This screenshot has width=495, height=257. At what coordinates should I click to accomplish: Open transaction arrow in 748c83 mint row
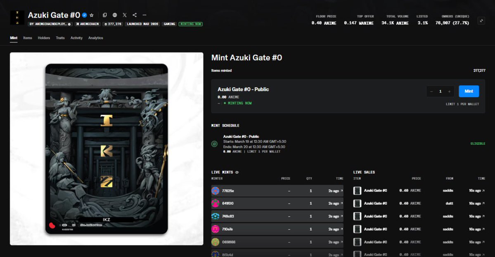point(341,216)
